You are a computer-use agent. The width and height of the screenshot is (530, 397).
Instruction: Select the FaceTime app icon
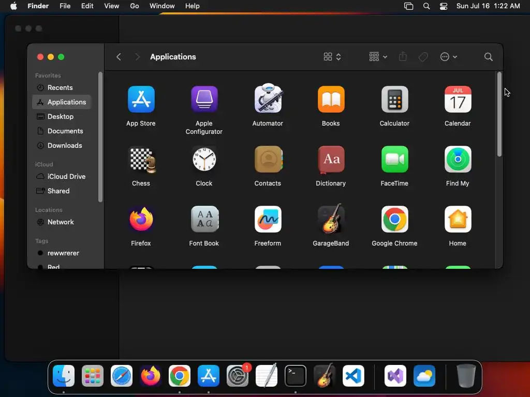tap(394, 159)
